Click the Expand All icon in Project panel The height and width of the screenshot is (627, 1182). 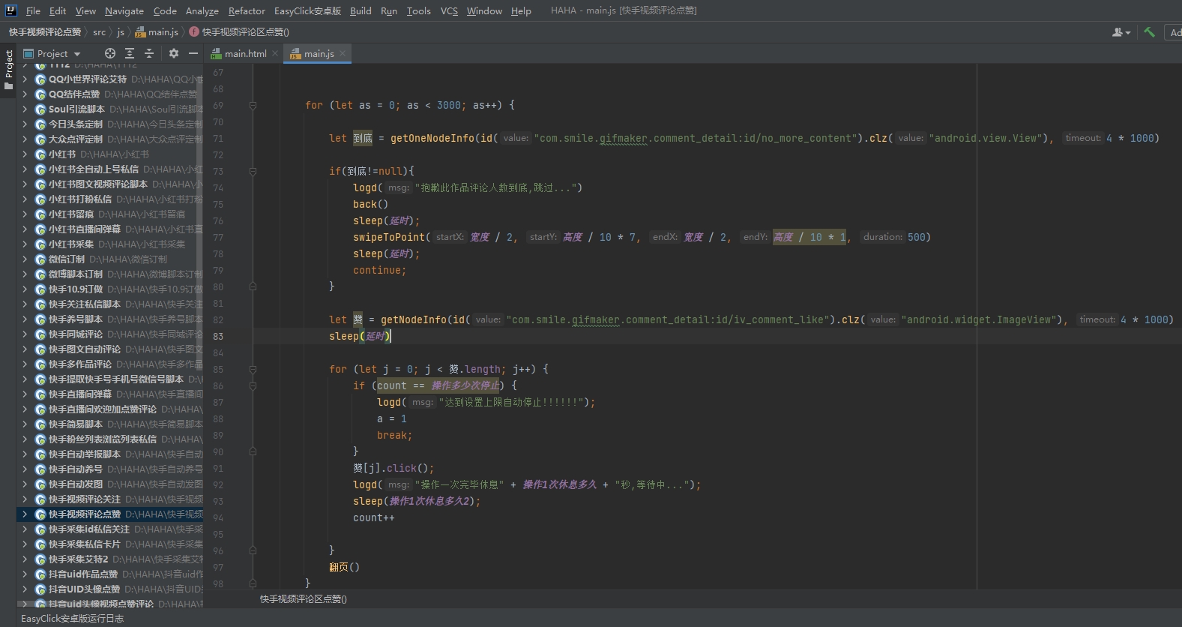[130, 53]
